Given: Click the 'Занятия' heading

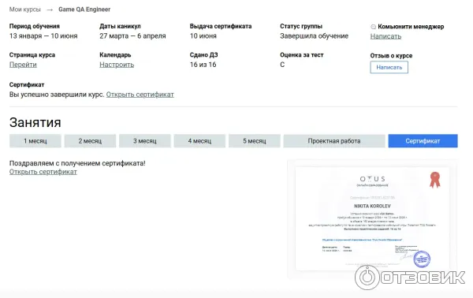Looking at the screenshot, I should [x=35, y=122].
